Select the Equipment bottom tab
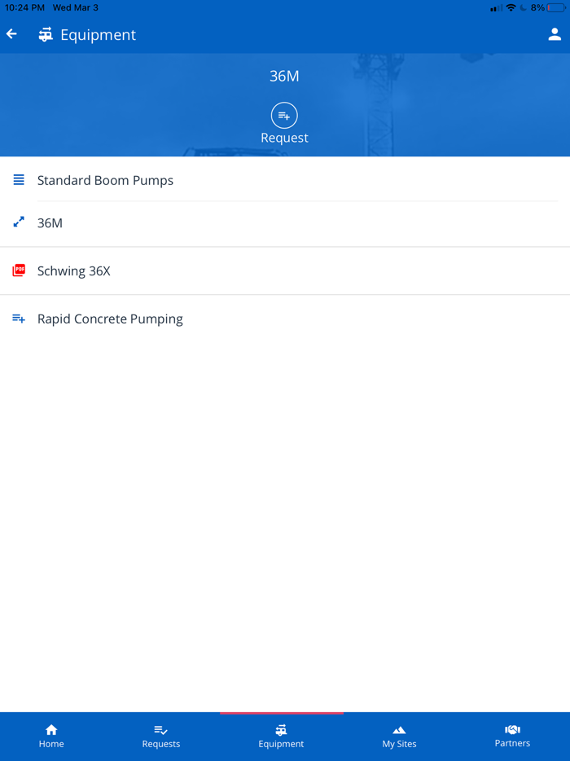The width and height of the screenshot is (570, 761). point(282,737)
